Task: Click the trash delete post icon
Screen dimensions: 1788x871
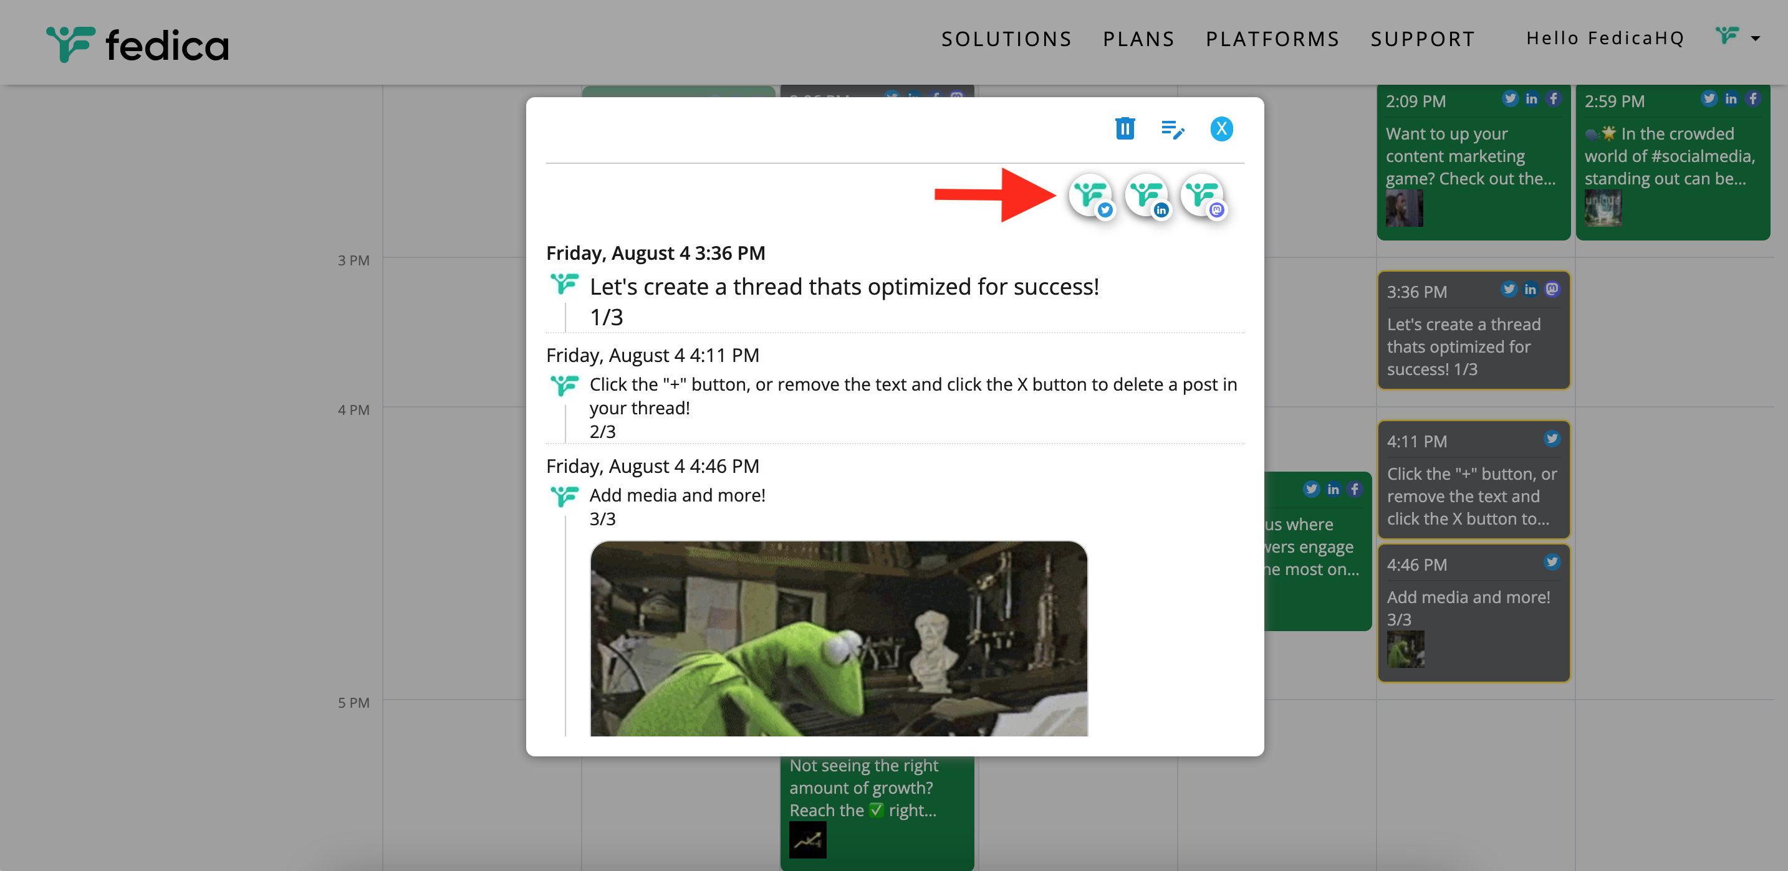Action: click(x=1125, y=129)
